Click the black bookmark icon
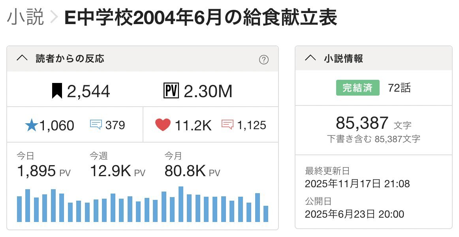This screenshot has height=237, width=459. (x=57, y=91)
